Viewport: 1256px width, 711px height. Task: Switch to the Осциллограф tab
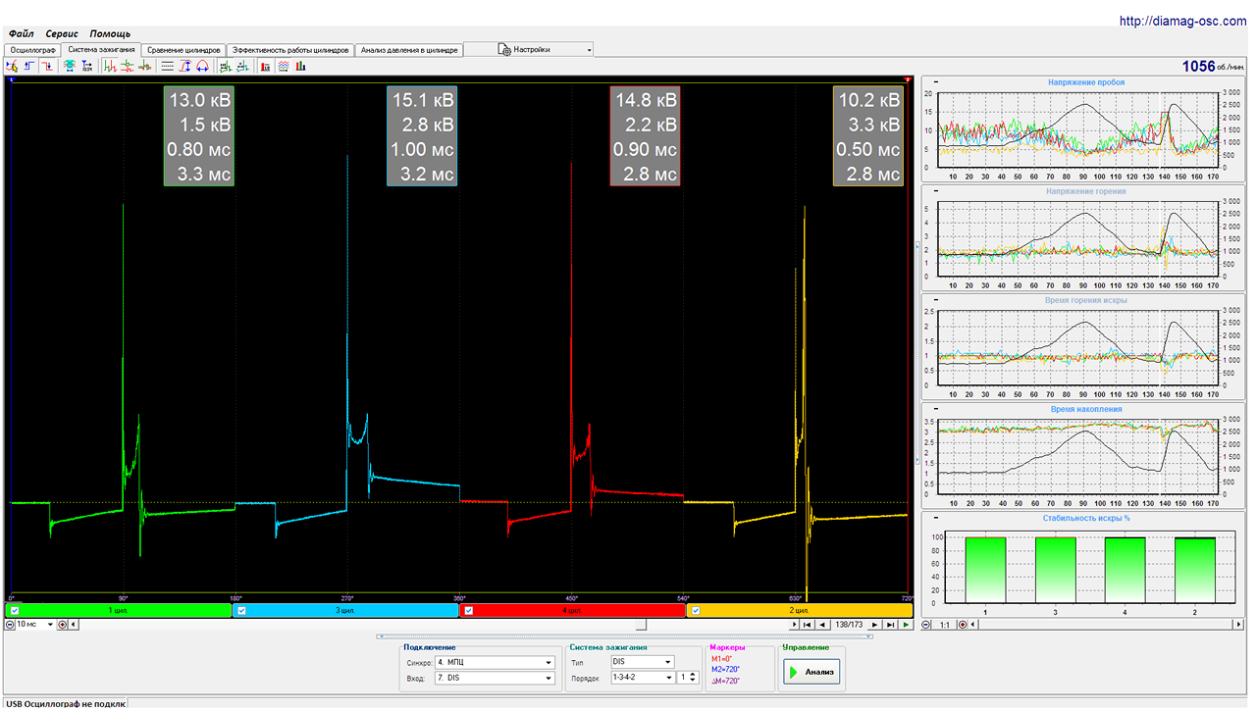(32, 49)
